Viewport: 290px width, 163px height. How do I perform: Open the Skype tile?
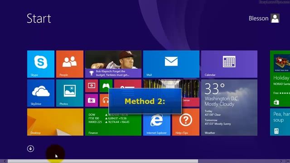pyautogui.click(x=41, y=64)
